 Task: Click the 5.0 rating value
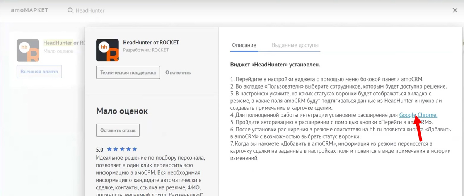click(100, 149)
